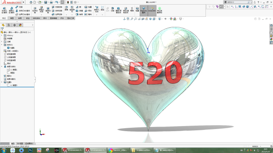Expand the manager pane tabs arrow
This screenshot has width=273, height=153.
coord(33,25)
